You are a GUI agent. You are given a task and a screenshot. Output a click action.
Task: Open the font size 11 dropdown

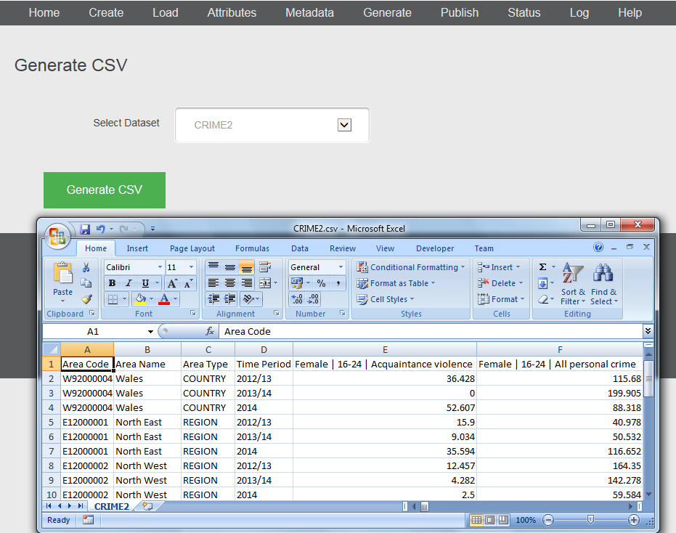[x=191, y=267]
